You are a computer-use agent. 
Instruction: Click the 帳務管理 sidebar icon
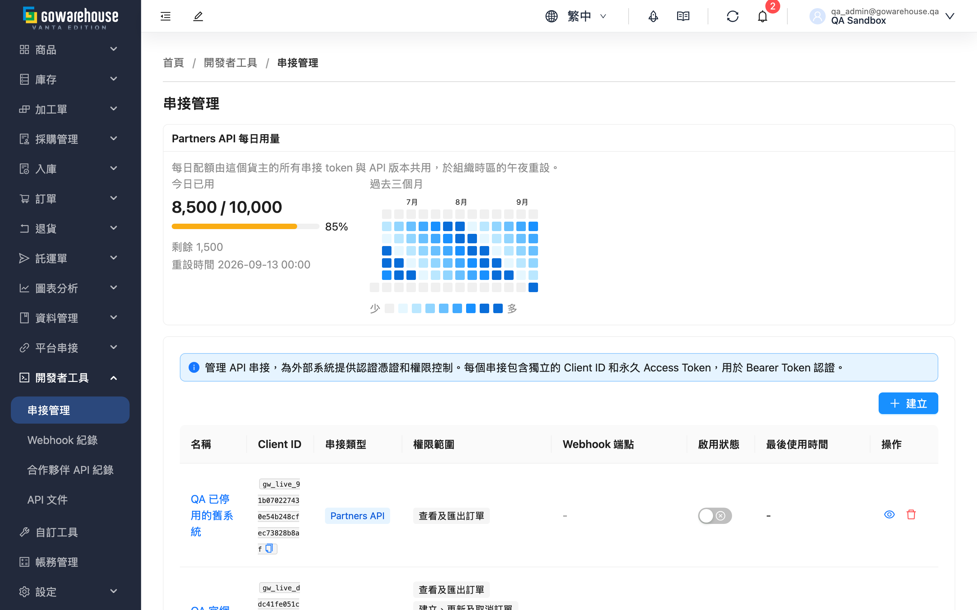point(24,562)
